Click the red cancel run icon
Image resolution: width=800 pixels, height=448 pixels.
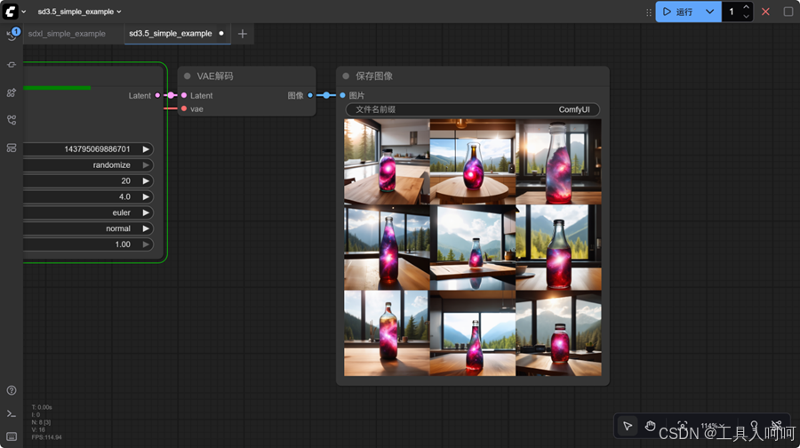(x=765, y=12)
